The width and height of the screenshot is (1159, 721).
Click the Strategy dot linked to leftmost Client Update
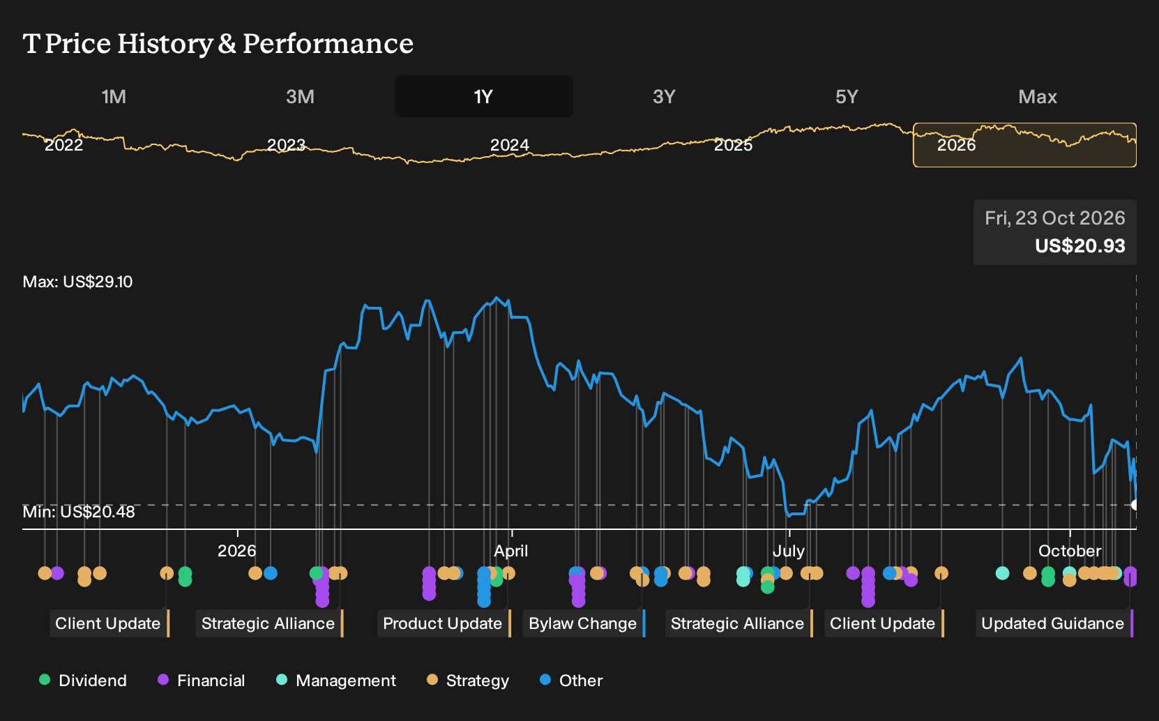167,573
